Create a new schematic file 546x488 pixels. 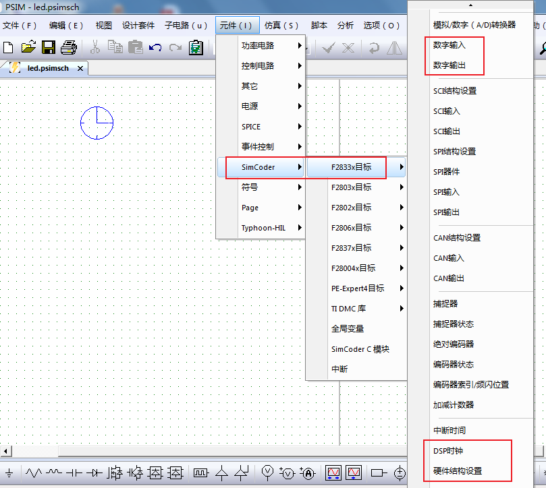pyautogui.click(x=8, y=47)
